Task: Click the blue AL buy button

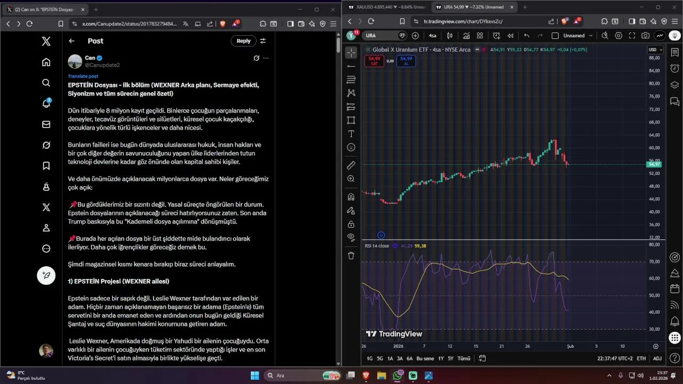Action: pos(406,61)
